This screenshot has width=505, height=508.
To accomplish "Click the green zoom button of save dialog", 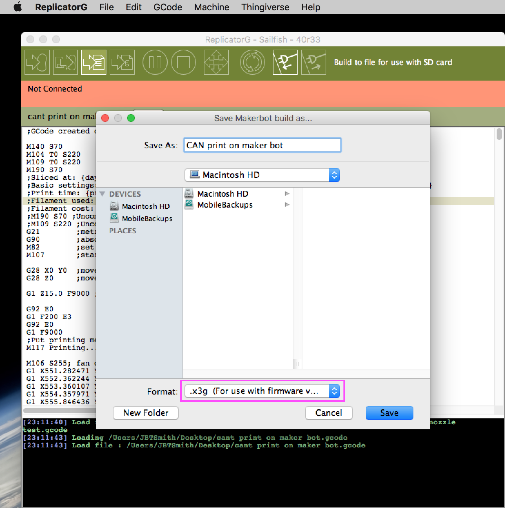I will [x=131, y=118].
